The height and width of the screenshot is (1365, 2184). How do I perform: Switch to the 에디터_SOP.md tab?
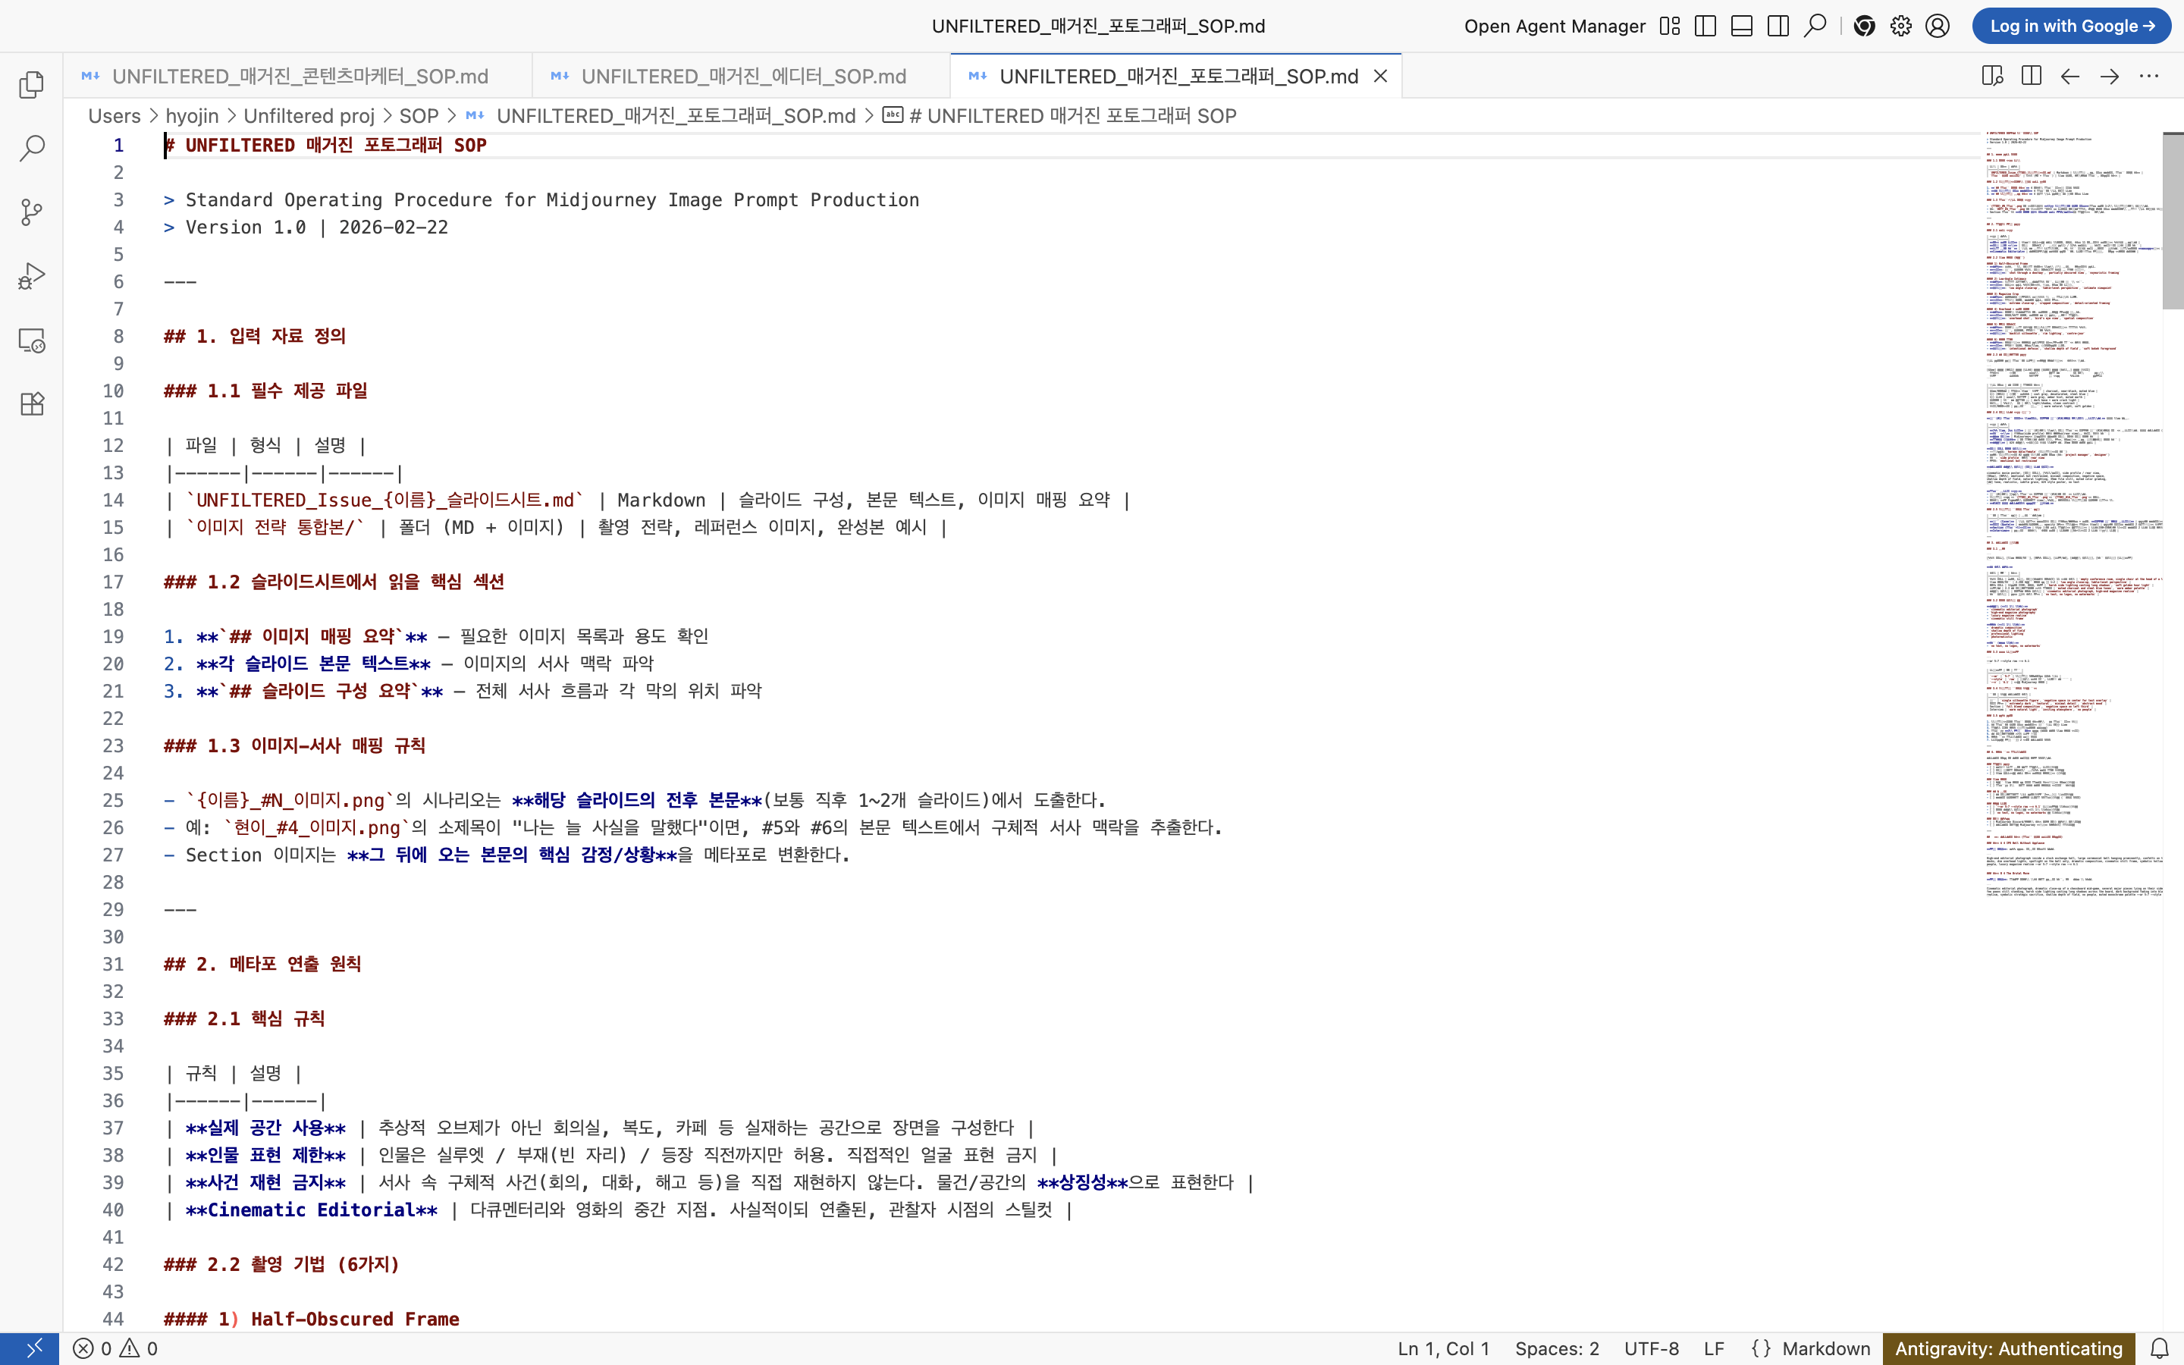[x=742, y=76]
